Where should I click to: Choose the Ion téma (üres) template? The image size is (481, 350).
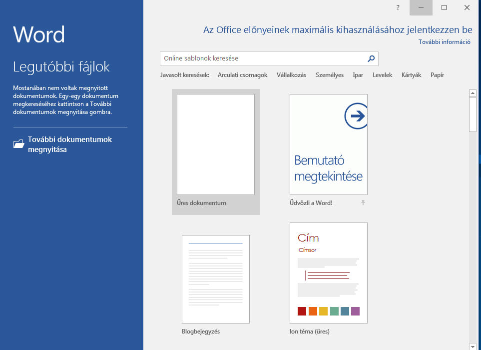pyautogui.click(x=329, y=273)
